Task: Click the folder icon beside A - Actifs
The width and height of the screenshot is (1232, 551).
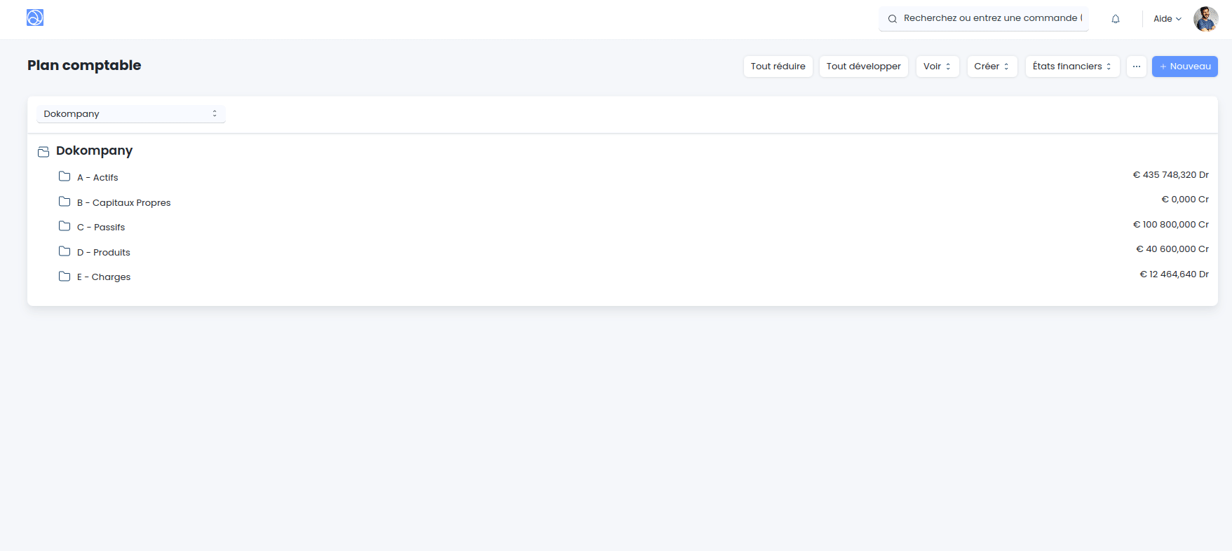Action: (x=65, y=176)
